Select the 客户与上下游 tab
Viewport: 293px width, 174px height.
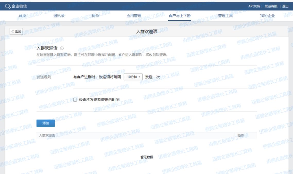(179, 16)
